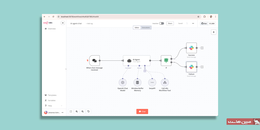Open the Chat panel button
Screen dimensions: 260x130
tap(142, 111)
